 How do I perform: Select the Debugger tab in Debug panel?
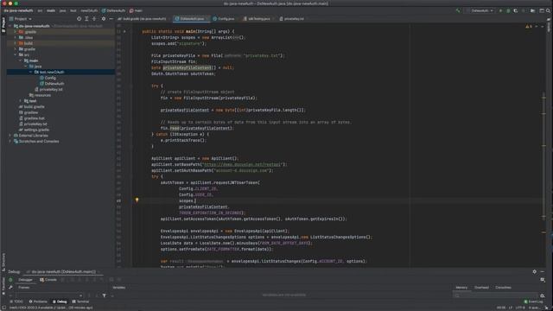(25, 280)
